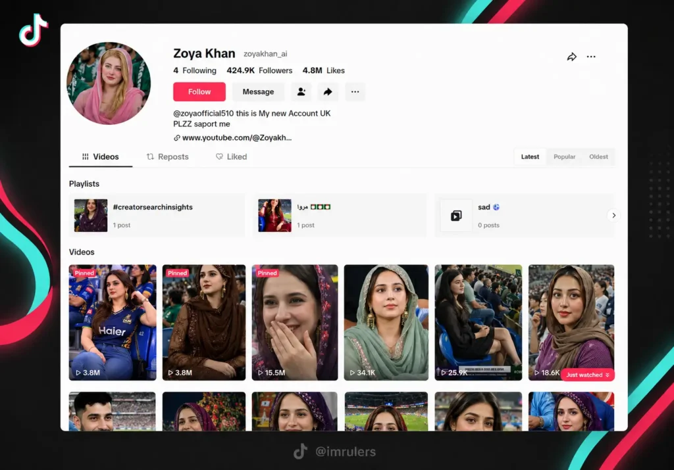Click the link icon before the YouTube URL
This screenshot has width=674, height=470.
pyautogui.click(x=176, y=138)
